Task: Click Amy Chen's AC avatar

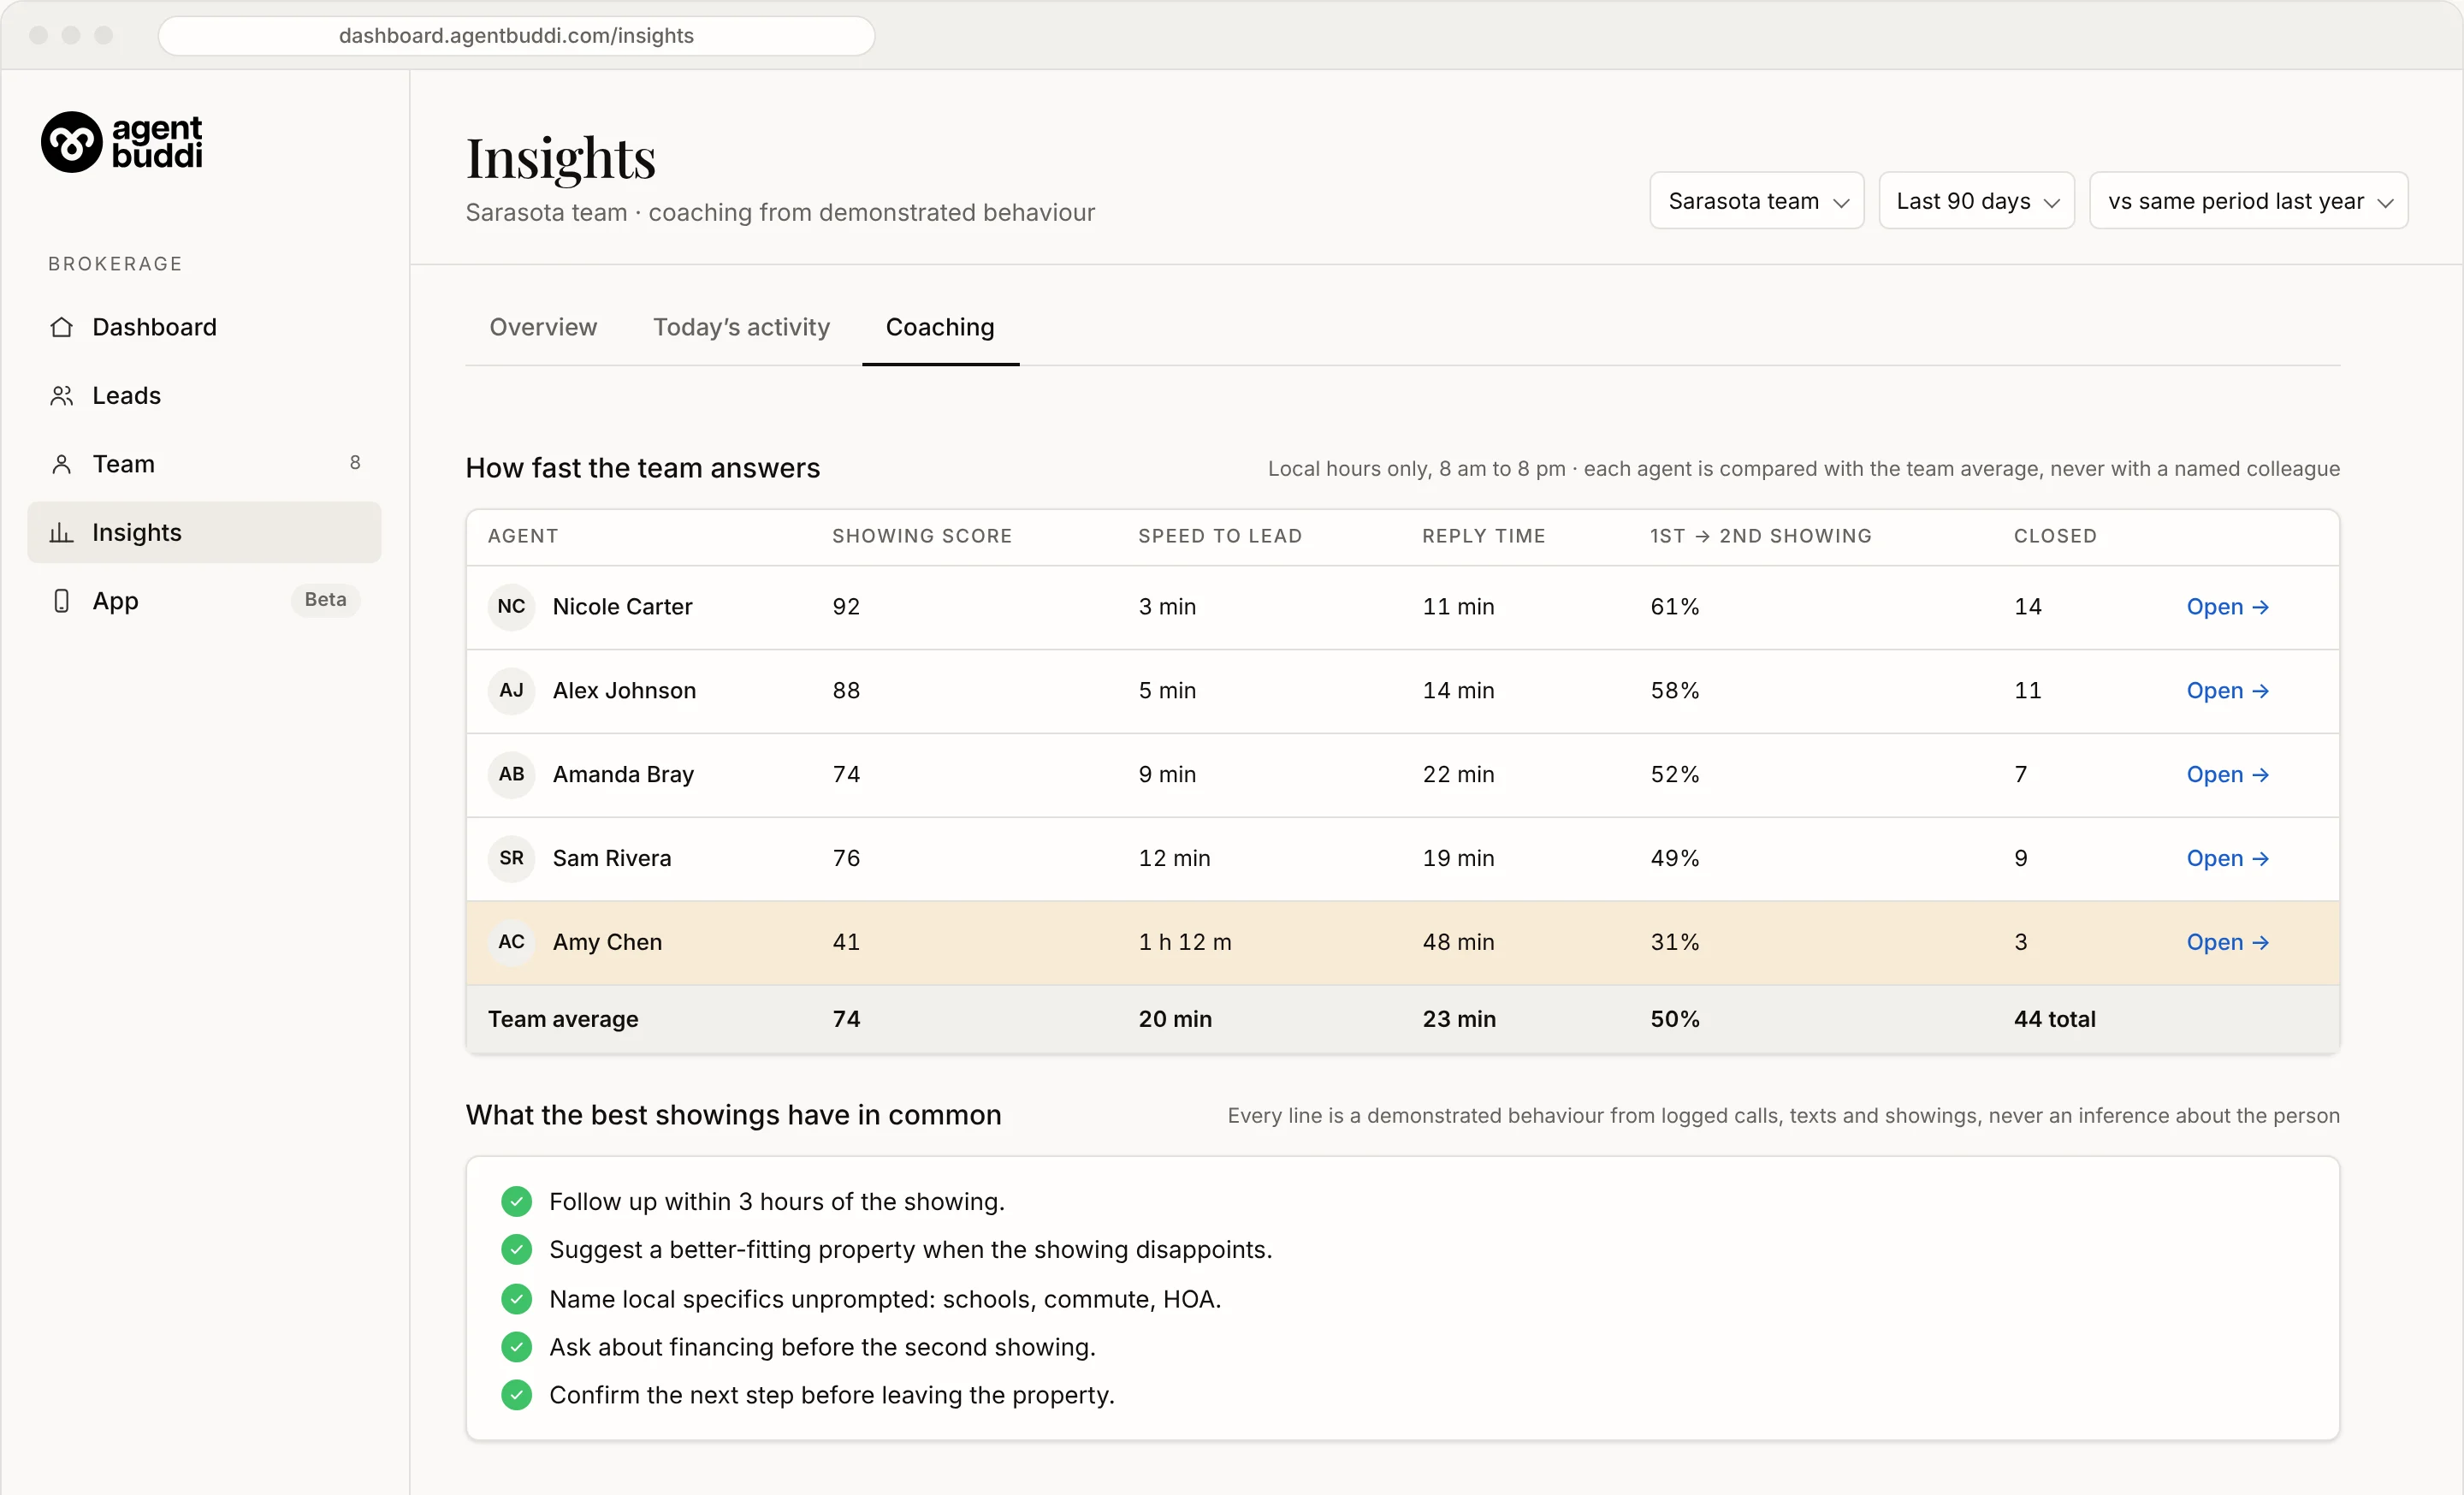Action: [x=511, y=942]
